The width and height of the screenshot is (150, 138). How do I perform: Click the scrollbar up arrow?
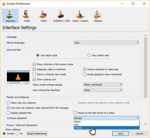click(x=145, y=35)
